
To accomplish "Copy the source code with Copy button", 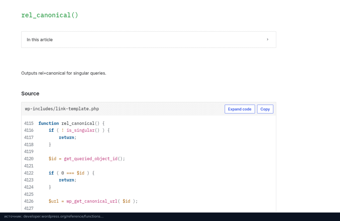I will tap(265, 109).
